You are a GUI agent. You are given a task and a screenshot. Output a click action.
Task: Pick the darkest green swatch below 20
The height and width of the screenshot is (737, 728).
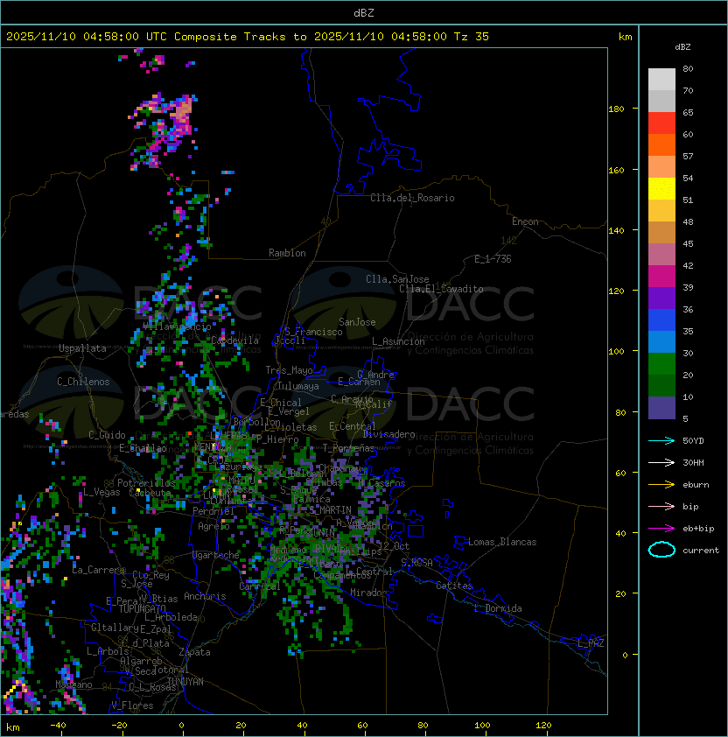pyautogui.click(x=661, y=385)
